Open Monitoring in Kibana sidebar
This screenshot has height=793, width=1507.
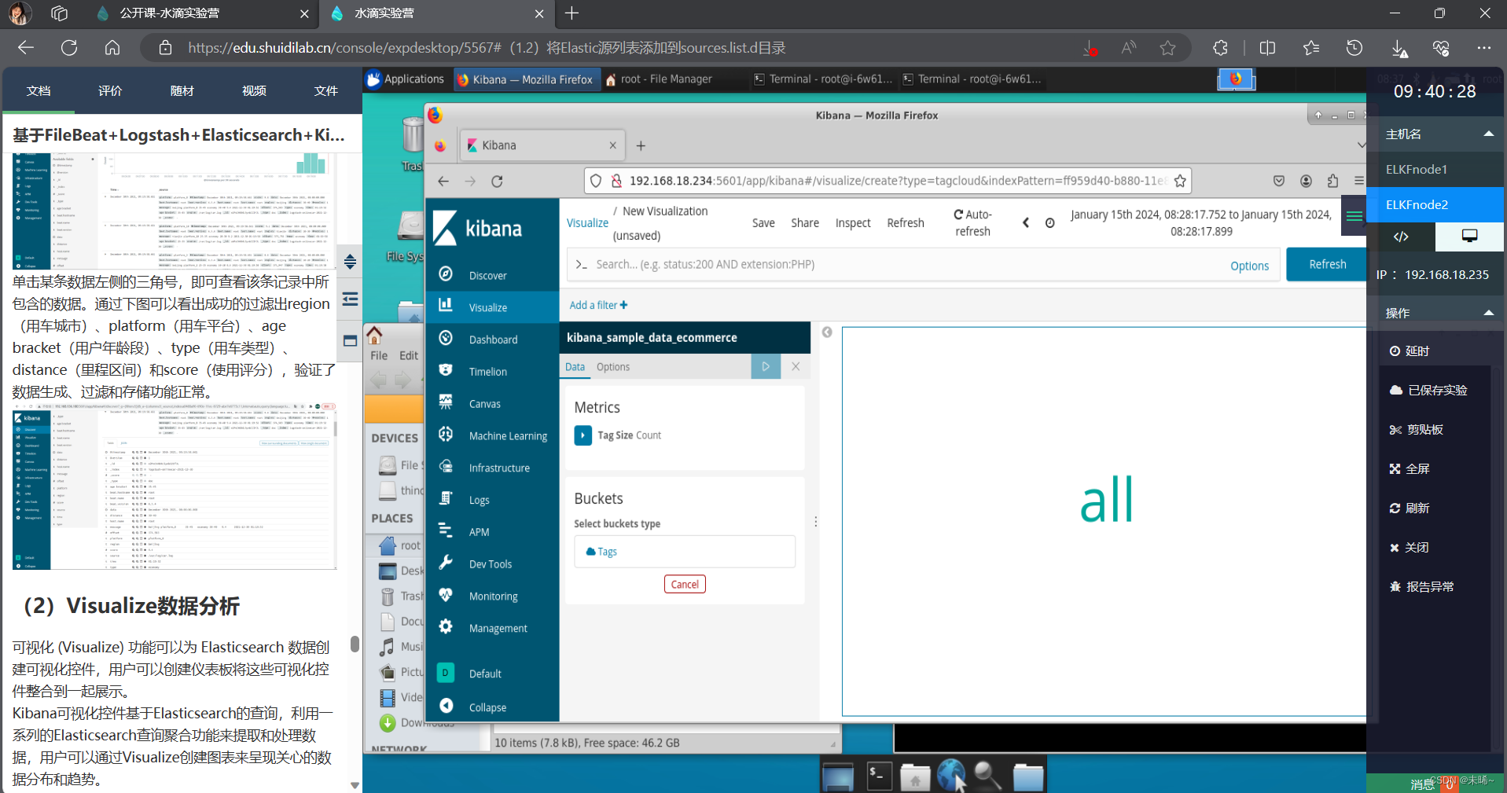[x=493, y=597]
